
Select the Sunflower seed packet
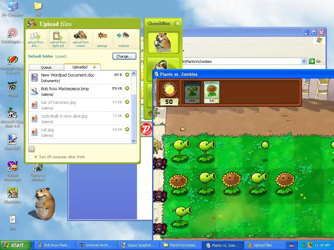pyautogui.click(x=211, y=92)
